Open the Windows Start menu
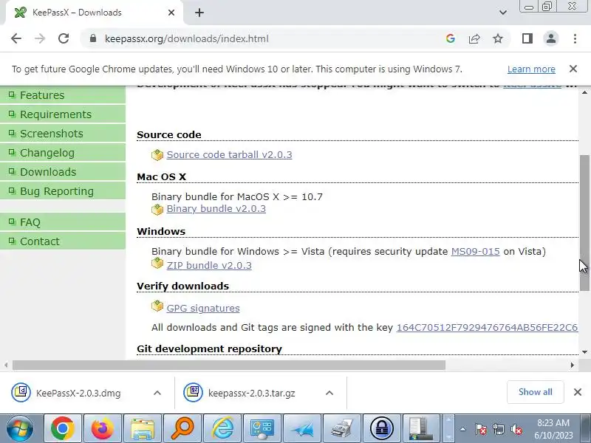591x443 pixels. coord(20,429)
